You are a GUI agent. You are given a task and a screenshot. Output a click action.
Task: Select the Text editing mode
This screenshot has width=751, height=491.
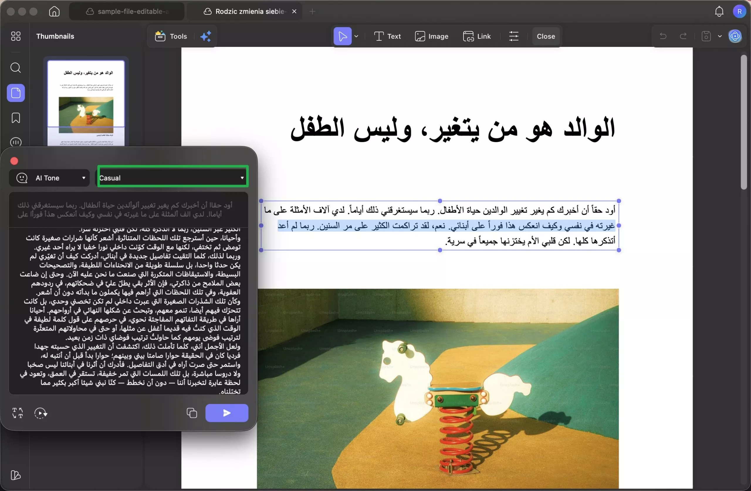point(388,36)
